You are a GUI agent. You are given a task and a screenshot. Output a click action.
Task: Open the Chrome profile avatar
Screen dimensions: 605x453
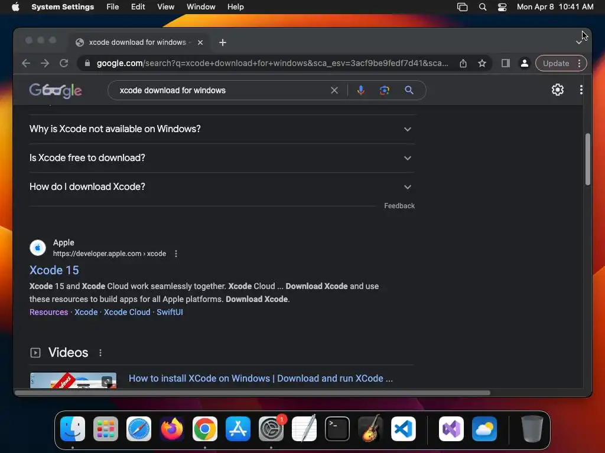coord(525,63)
